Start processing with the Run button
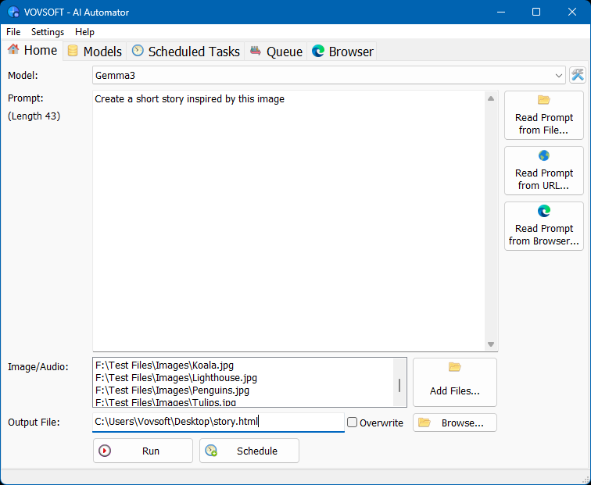This screenshot has height=485, width=591. click(x=143, y=451)
